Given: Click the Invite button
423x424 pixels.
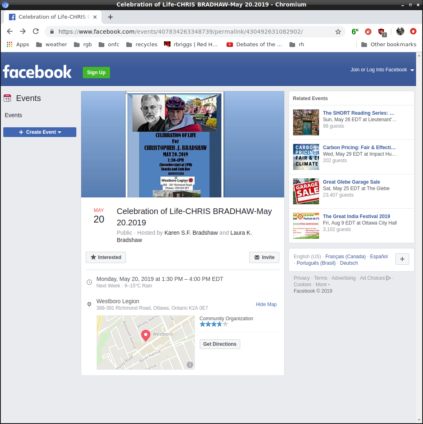Looking at the screenshot, I should (x=264, y=257).
